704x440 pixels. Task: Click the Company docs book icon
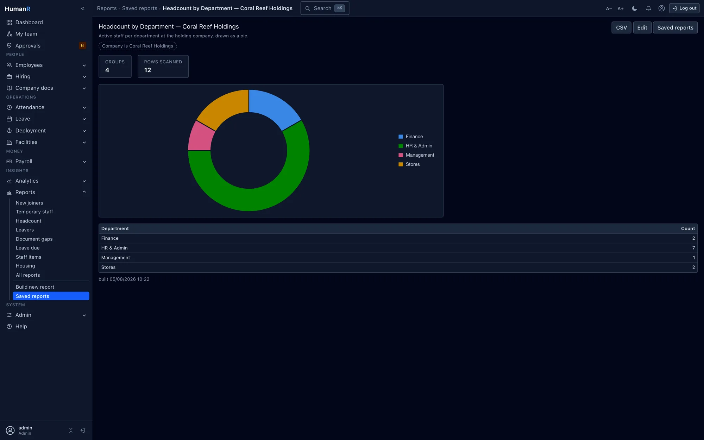(9, 88)
